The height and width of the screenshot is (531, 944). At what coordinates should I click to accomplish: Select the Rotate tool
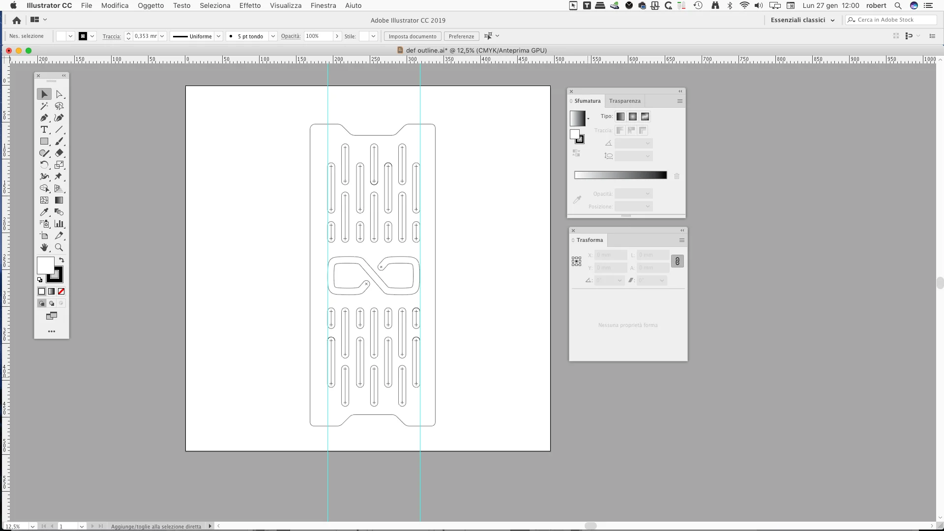tap(44, 165)
